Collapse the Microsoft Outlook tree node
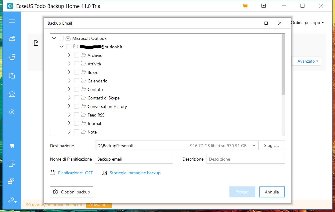 click(54, 38)
